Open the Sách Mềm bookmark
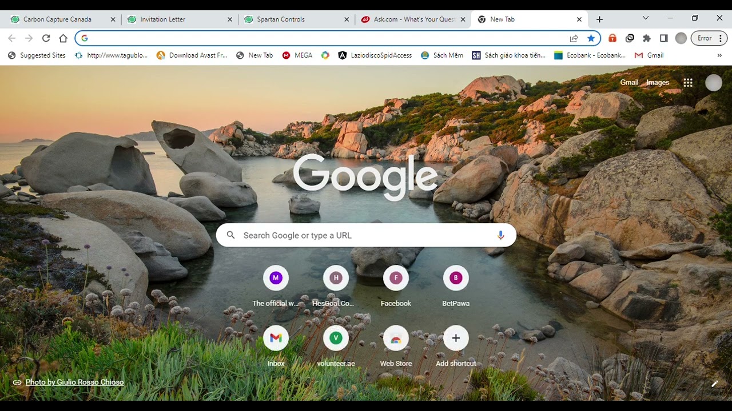 pyautogui.click(x=442, y=55)
